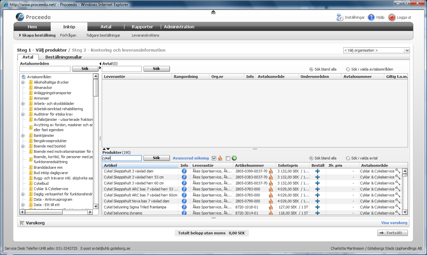
Task: Open Tidigare beställningar submenu
Action: click(x=103, y=35)
